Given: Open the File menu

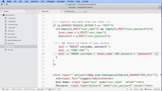Looking at the screenshot, I should (15, 2).
